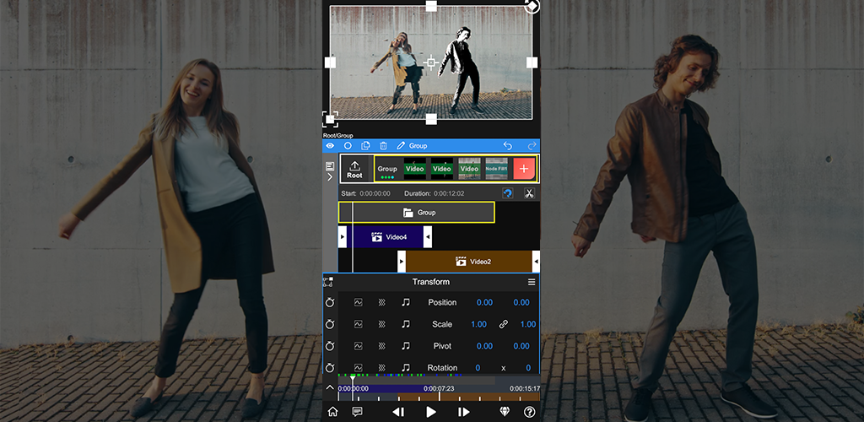Open the Transform panel hamburger menu

[532, 282]
